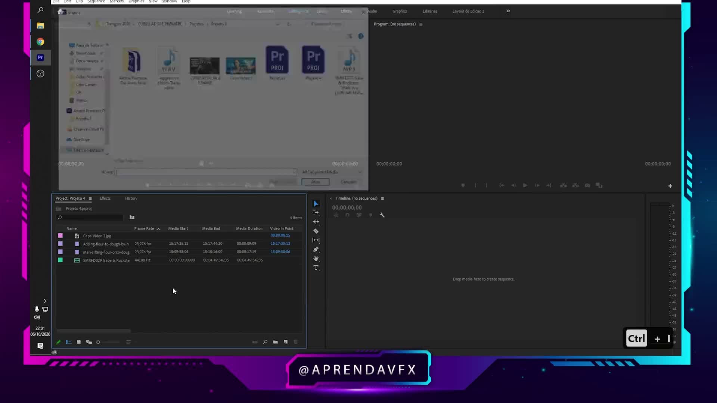
Task: Click the Extract button
Action: [575, 185]
